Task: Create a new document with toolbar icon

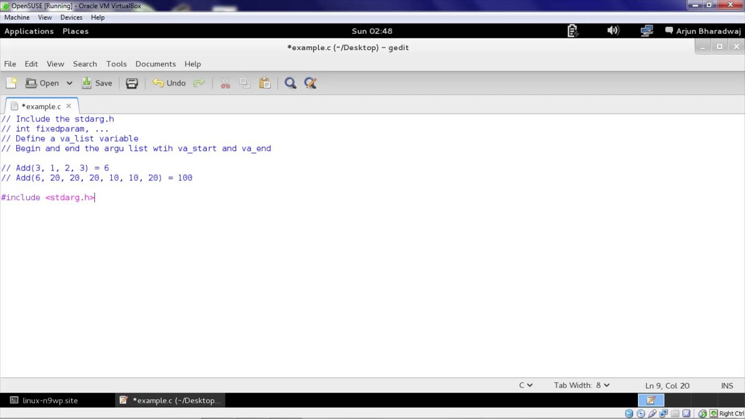Action: click(12, 83)
